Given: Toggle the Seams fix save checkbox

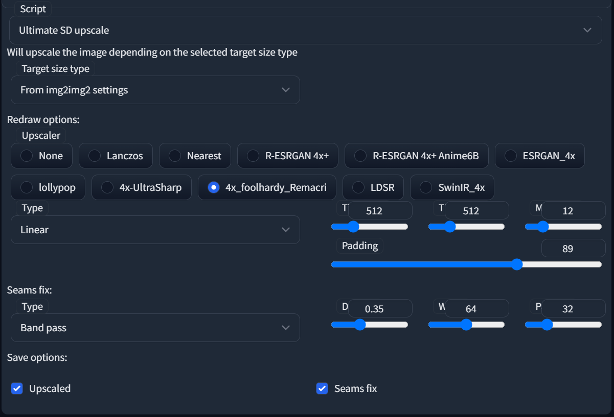Looking at the screenshot, I should pyautogui.click(x=322, y=388).
